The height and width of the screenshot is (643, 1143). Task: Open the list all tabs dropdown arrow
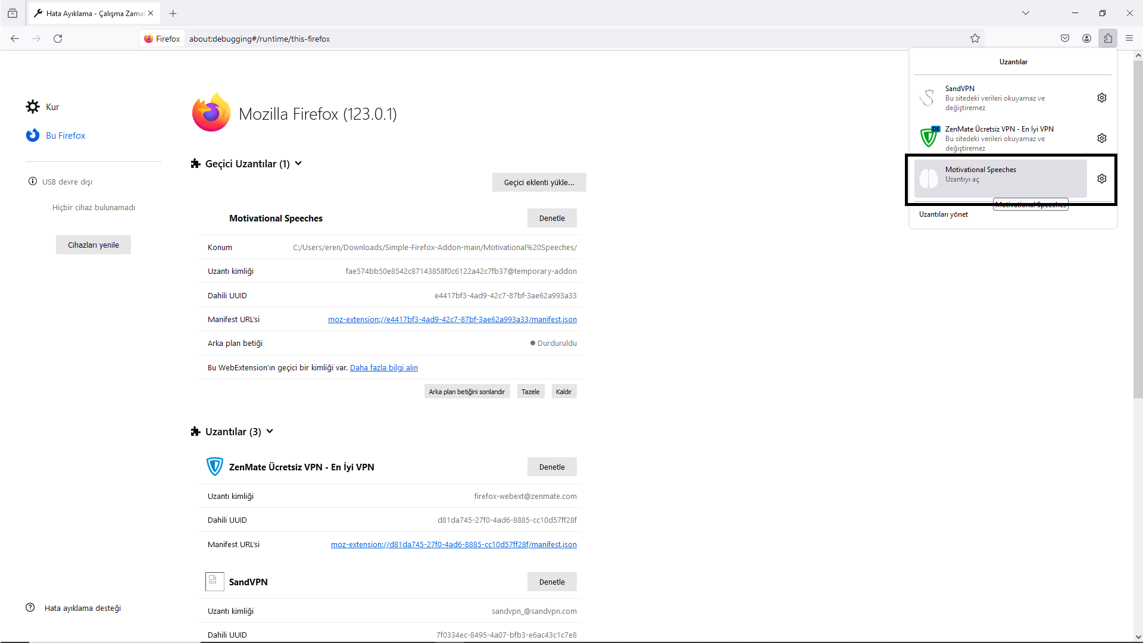(x=1026, y=13)
